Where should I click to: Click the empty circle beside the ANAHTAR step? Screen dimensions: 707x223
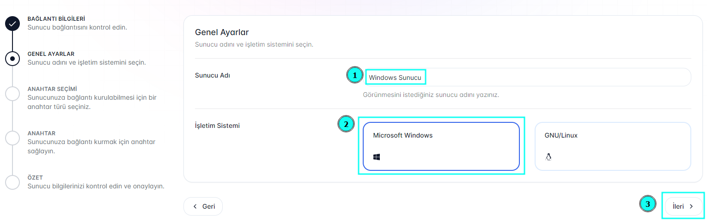point(12,138)
